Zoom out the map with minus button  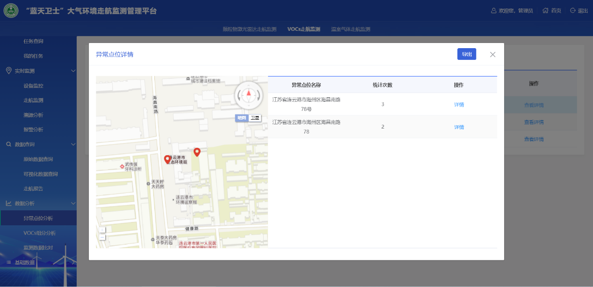point(102,237)
